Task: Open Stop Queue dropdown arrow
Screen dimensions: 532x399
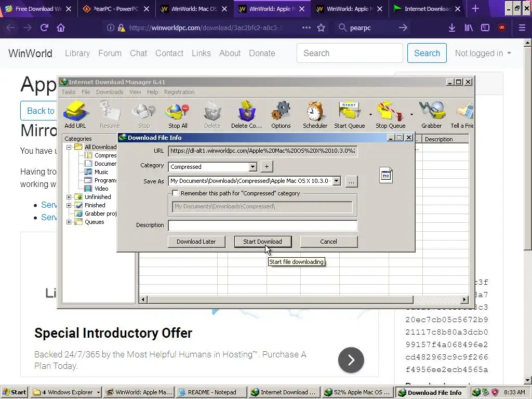Action: point(411,114)
